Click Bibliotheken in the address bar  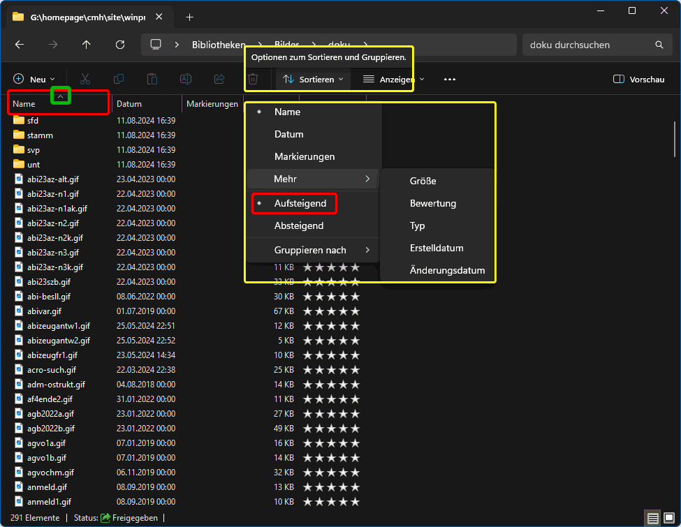click(219, 45)
